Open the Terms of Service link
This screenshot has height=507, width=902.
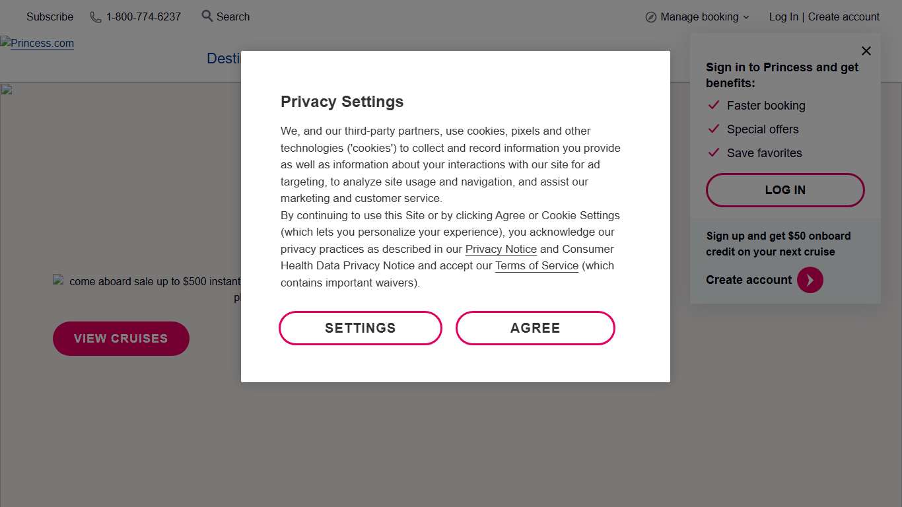point(536,266)
